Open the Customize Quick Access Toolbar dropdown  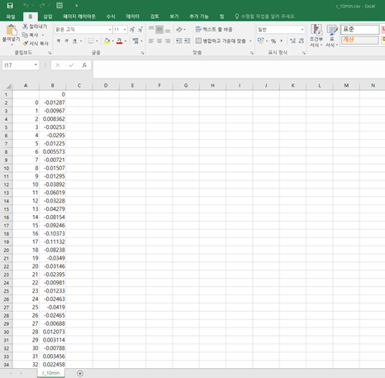point(77,6)
